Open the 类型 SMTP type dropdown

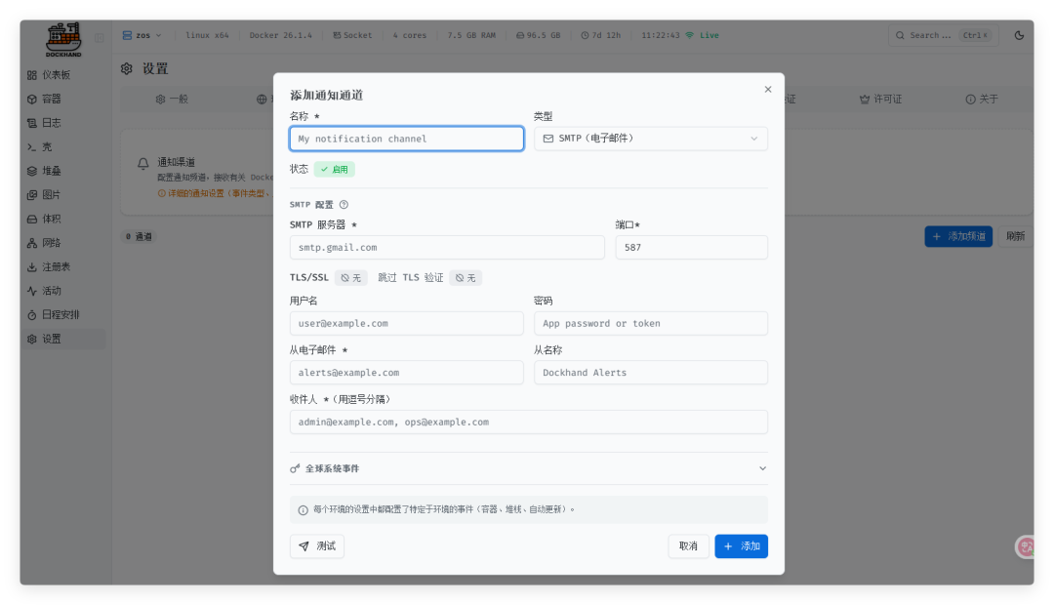[651, 139]
